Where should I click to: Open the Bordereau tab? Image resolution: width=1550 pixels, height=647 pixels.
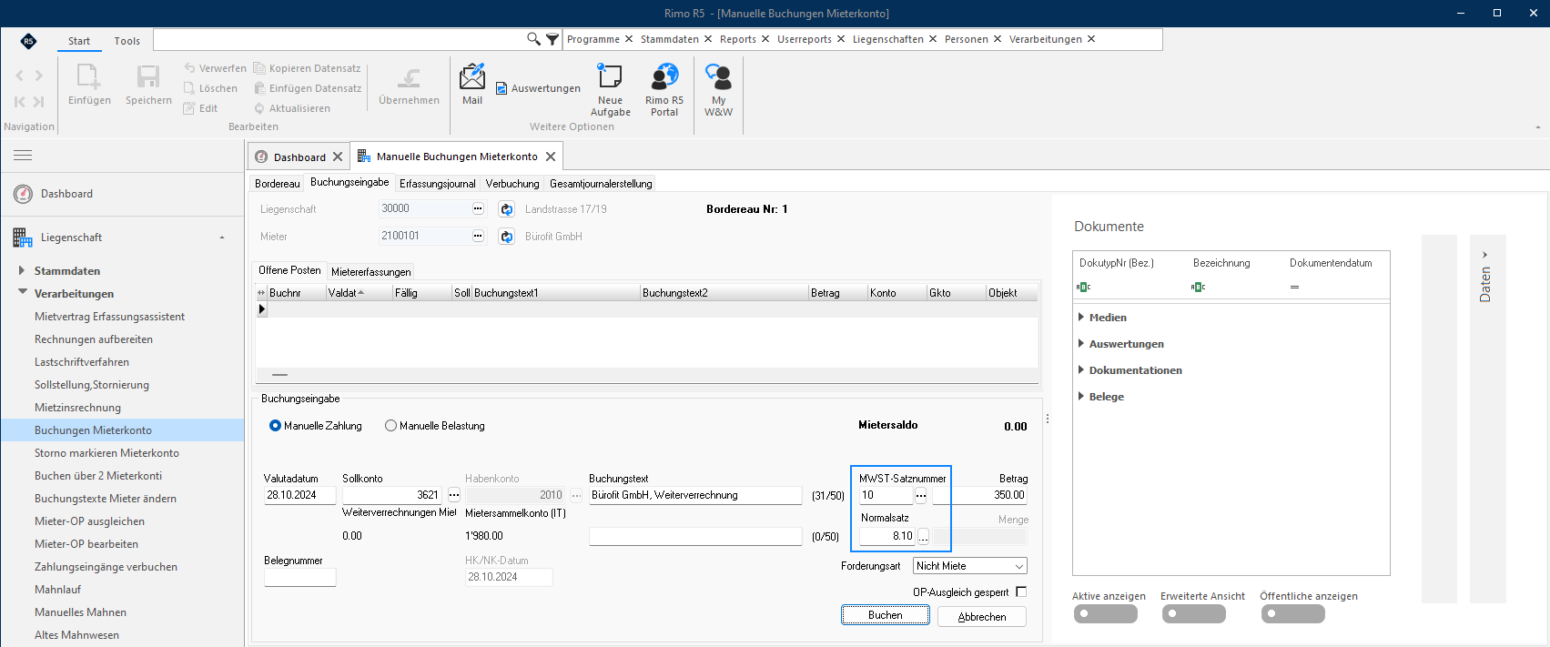278,184
